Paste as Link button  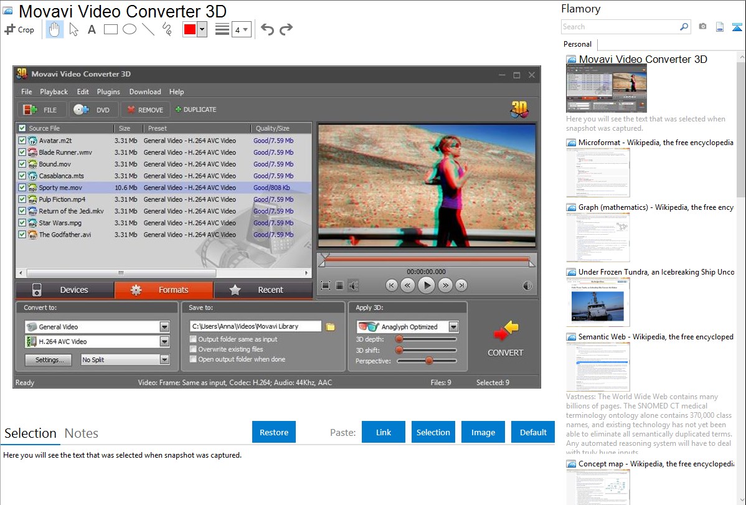pyautogui.click(x=384, y=432)
